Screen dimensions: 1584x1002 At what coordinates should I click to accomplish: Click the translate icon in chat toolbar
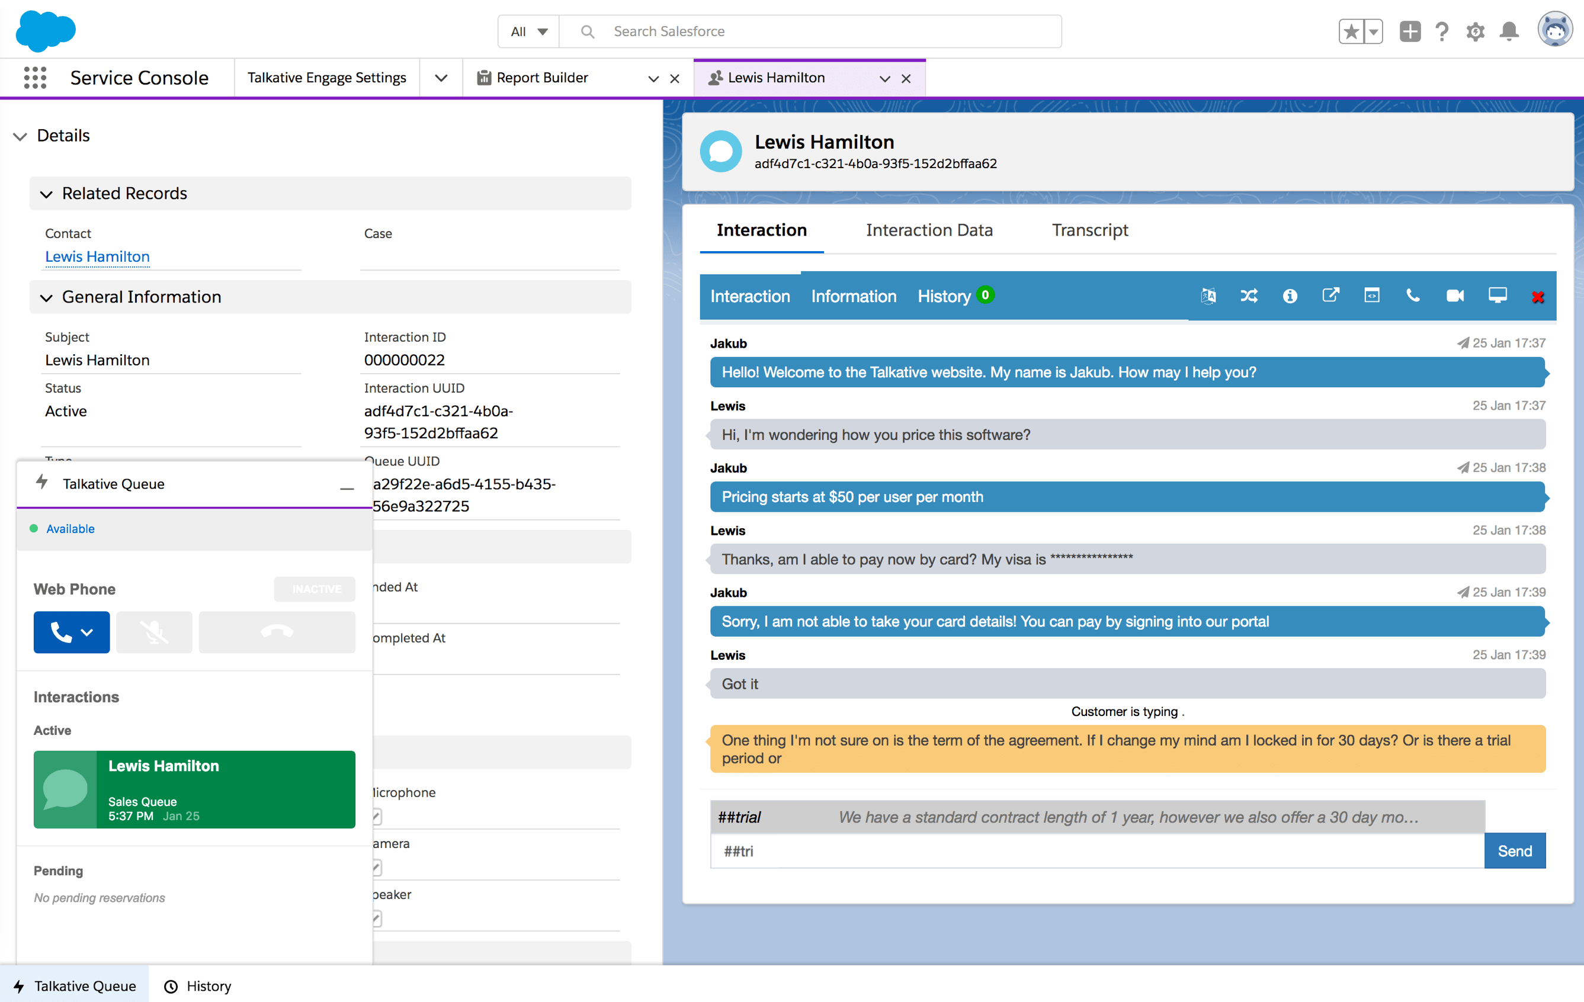pyautogui.click(x=1208, y=296)
